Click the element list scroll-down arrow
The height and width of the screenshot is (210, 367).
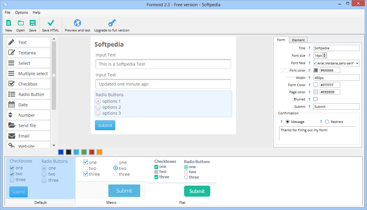54,145
